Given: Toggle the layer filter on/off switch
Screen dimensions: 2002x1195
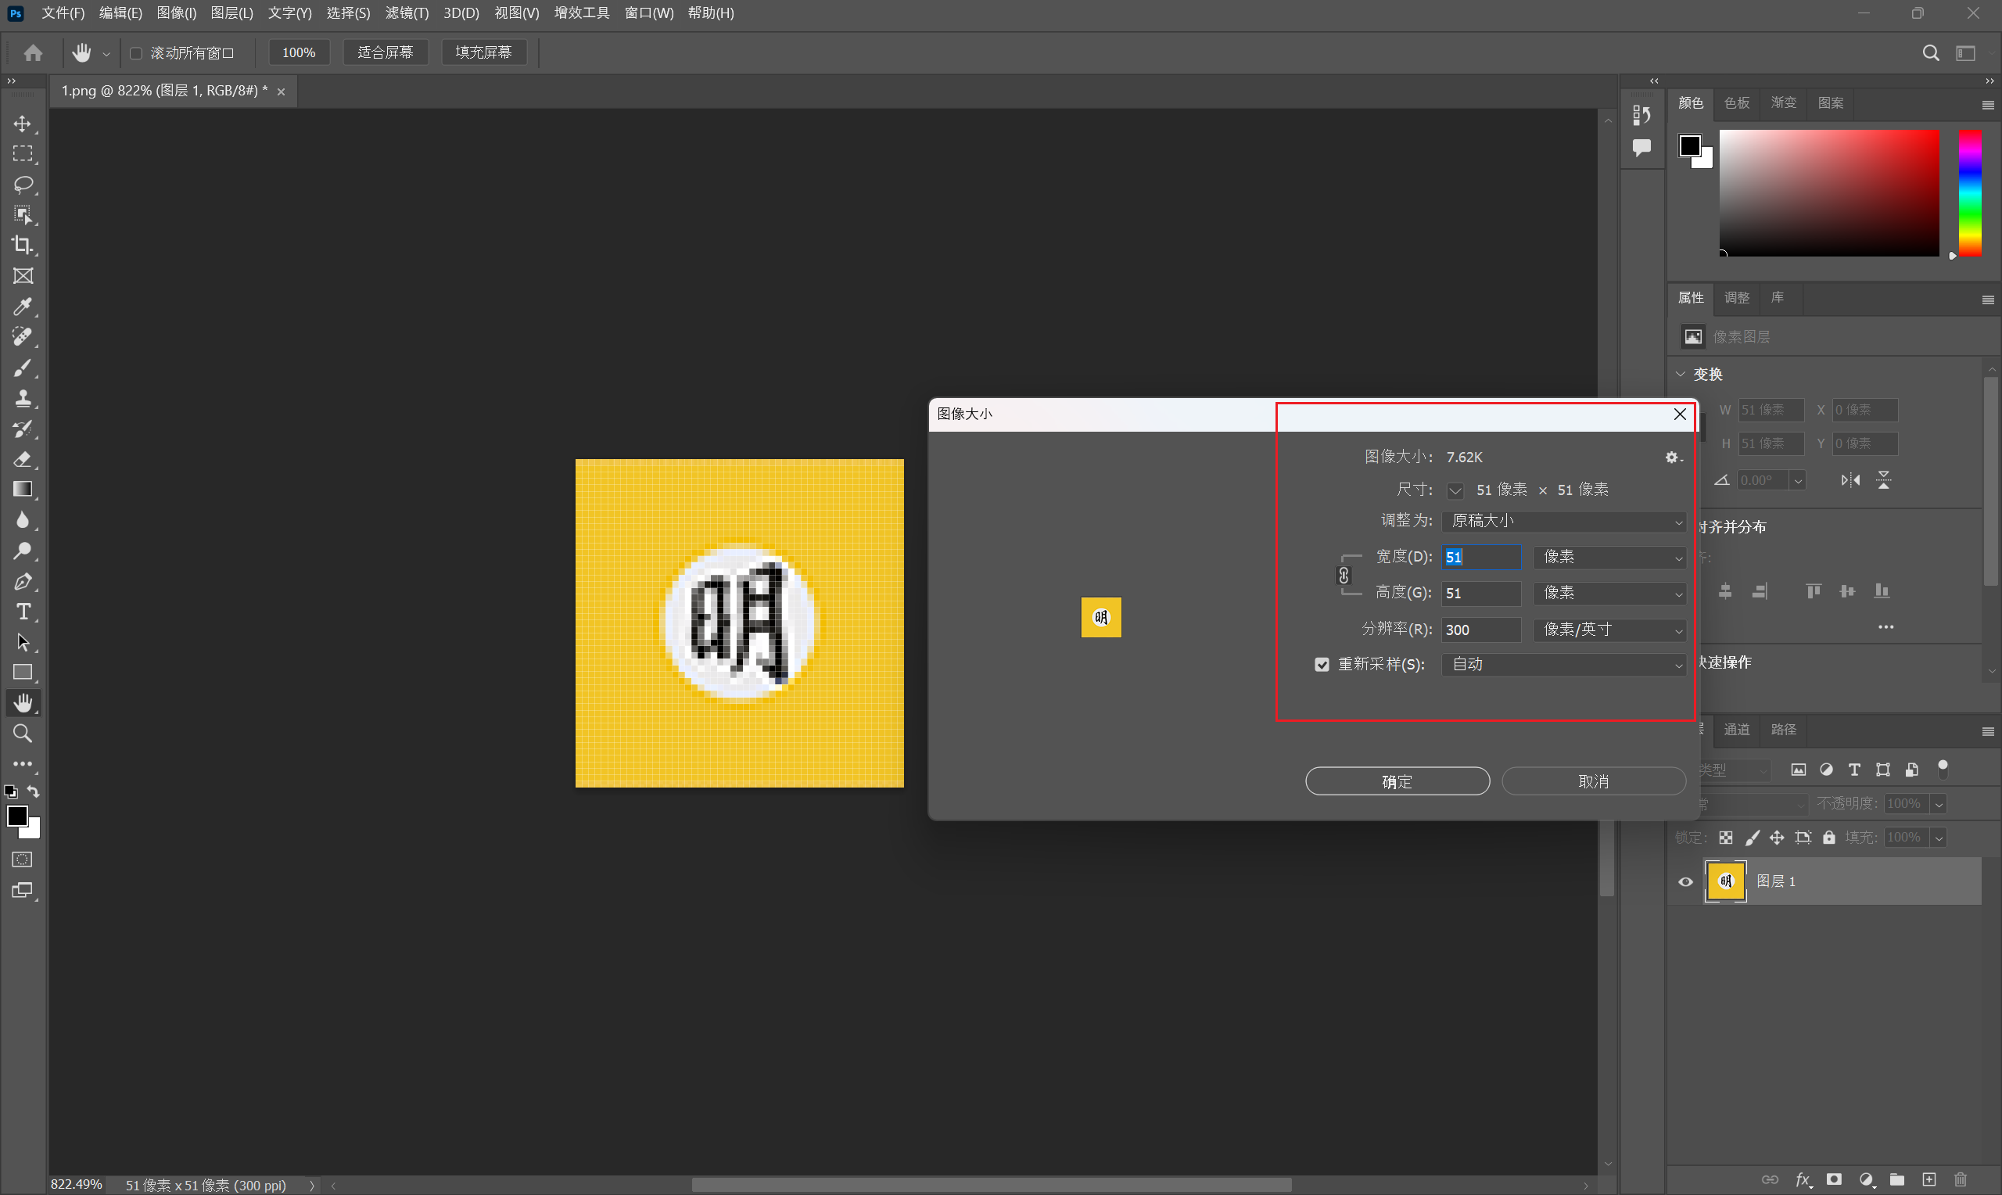Looking at the screenshot, I should coord(1943,769).
